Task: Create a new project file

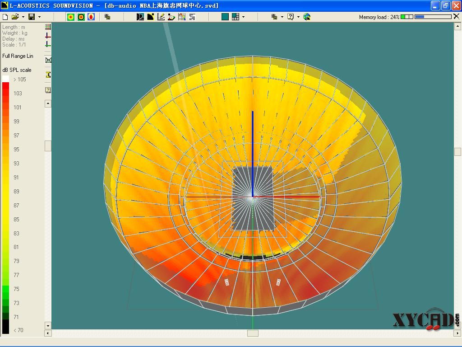Action: (5, 17)
